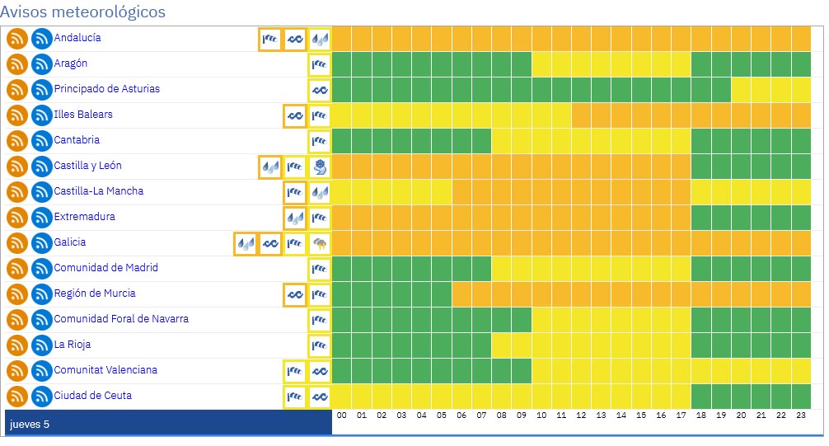This screenshot has height=446, width=829.
Task: Select the jueves 5 day bar
Action: pos(168,425)
